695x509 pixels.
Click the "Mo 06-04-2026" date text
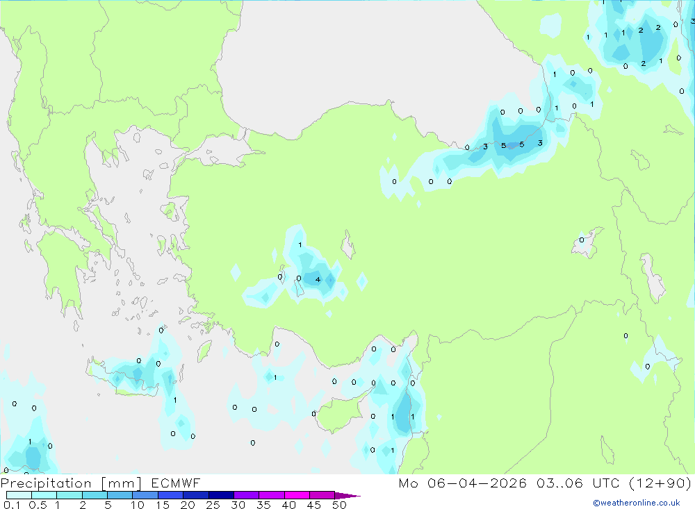462,483
